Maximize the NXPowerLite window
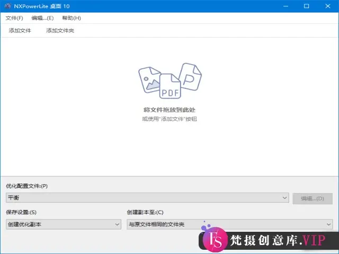This screenshot has height=254, width=339. pyautogui.click(x=306, y=6)
